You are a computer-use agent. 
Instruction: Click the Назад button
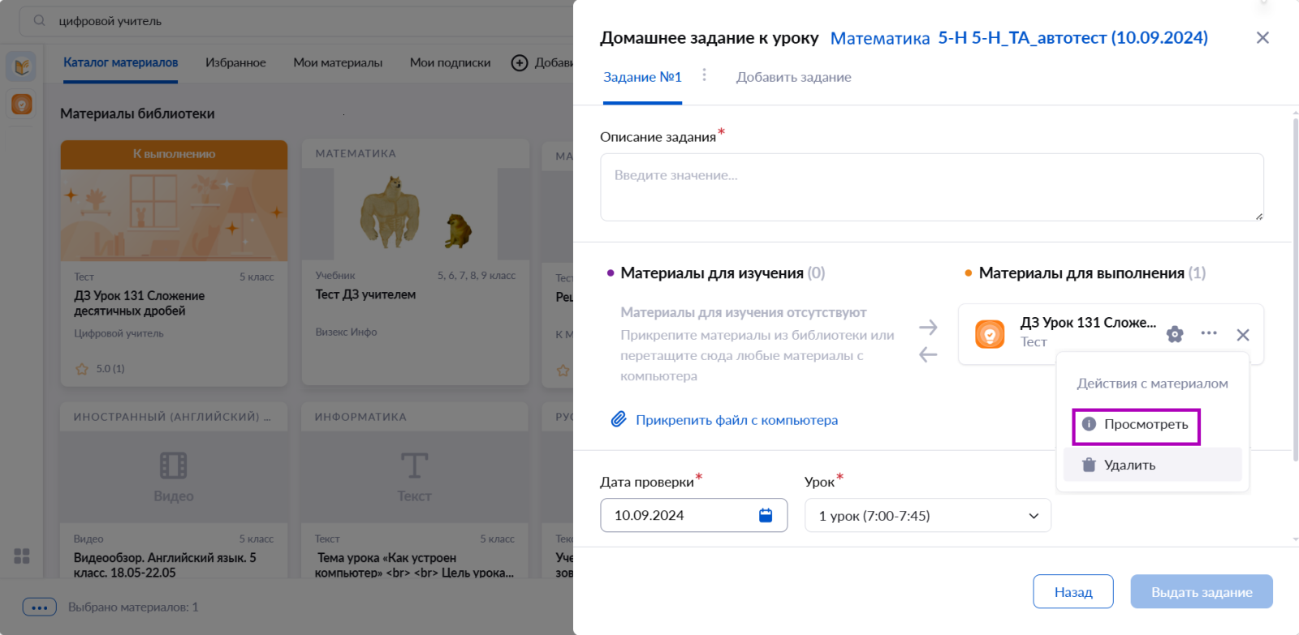1073,592
